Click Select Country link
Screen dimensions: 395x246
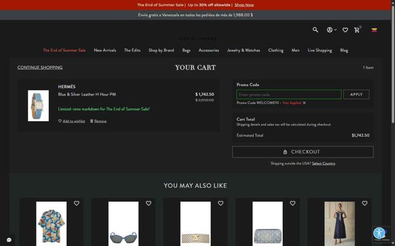323,164
